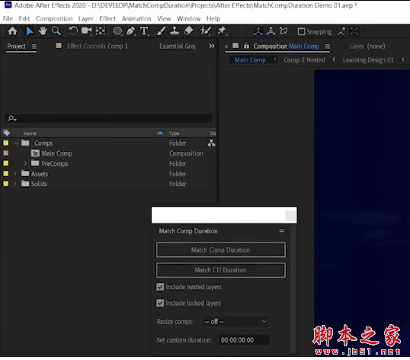Select the Pen tool
The height and width of the screenshot is (360, 410).
coord(131,31)
